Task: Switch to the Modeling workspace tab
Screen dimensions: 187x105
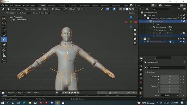Action: (51, 6)
